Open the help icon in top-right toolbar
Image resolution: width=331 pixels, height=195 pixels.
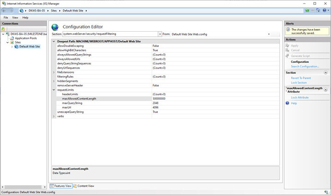pyautogui.click(x=324, y=11)
